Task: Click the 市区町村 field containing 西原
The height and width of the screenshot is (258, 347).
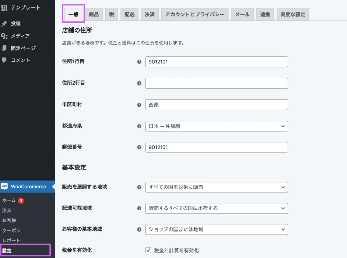Action: coord(217,105)
